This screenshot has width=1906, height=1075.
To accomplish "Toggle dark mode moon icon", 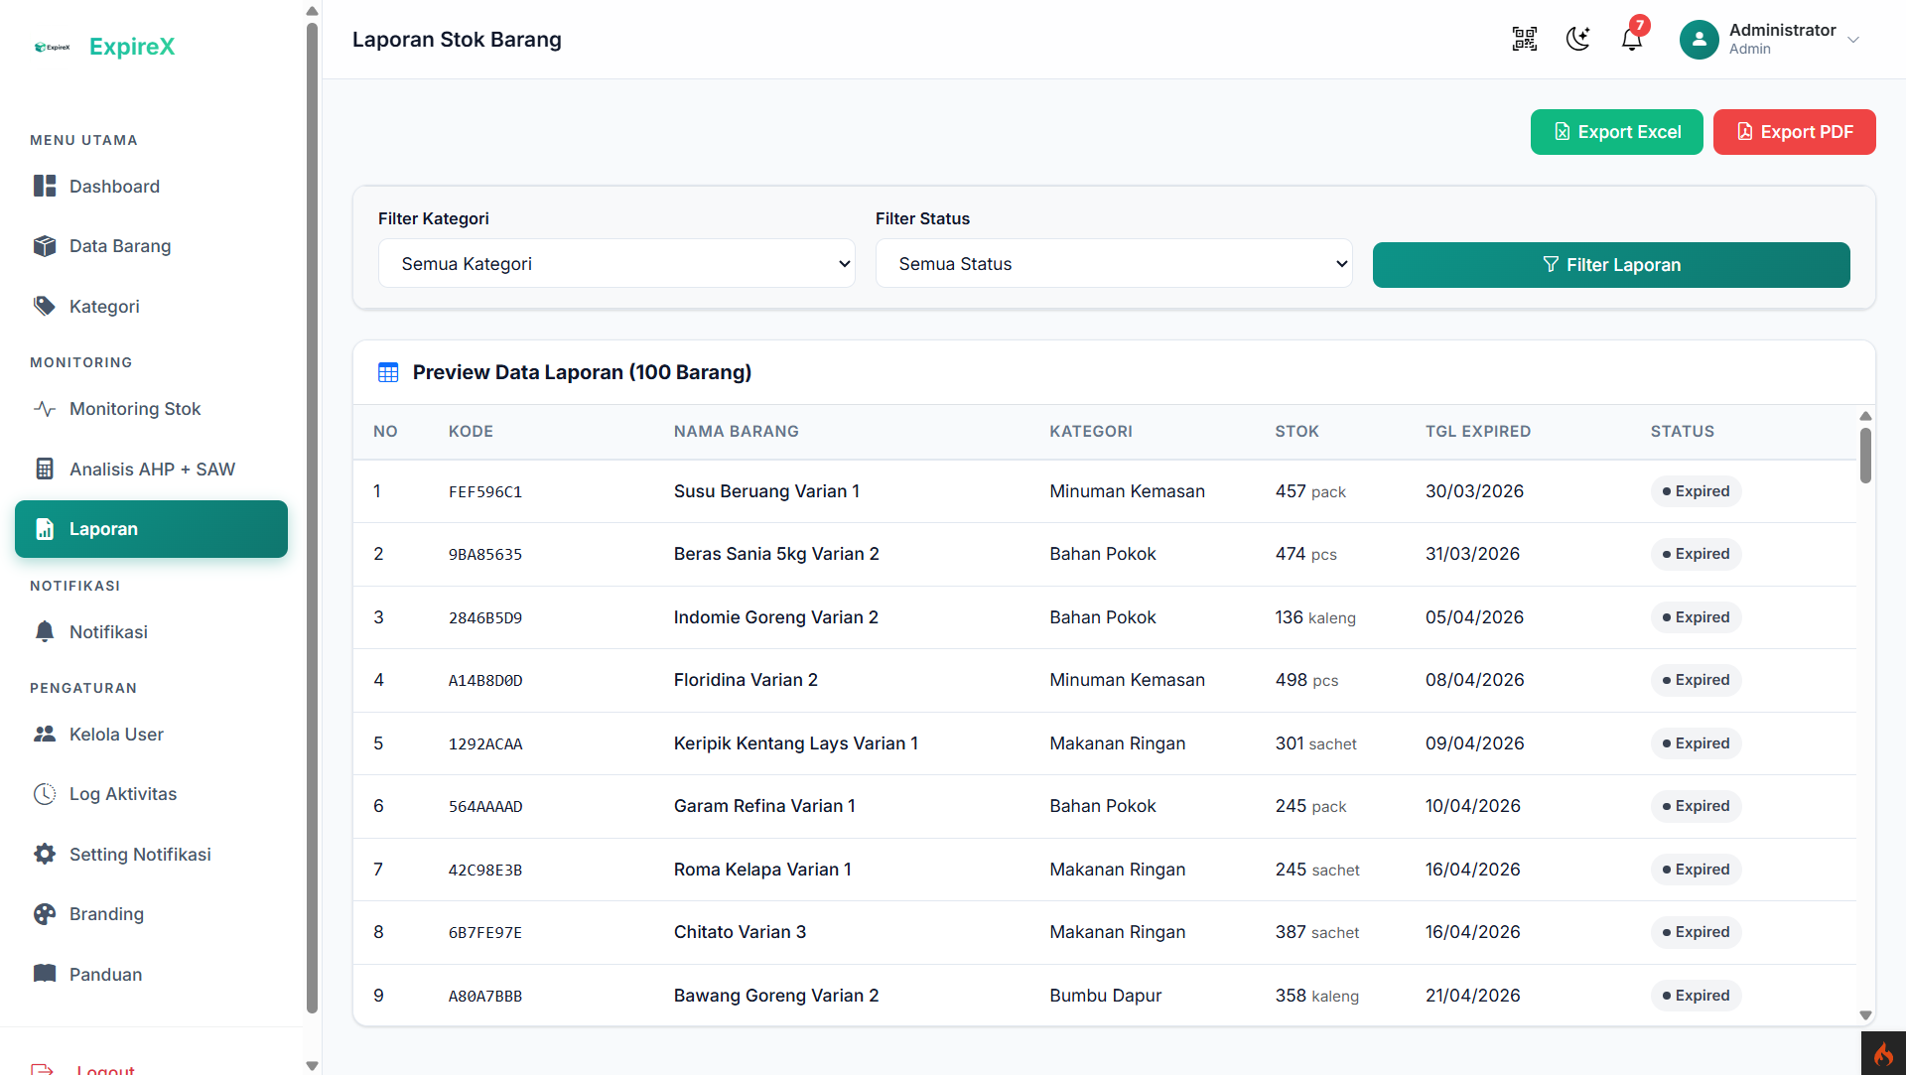I will 1577,40.
